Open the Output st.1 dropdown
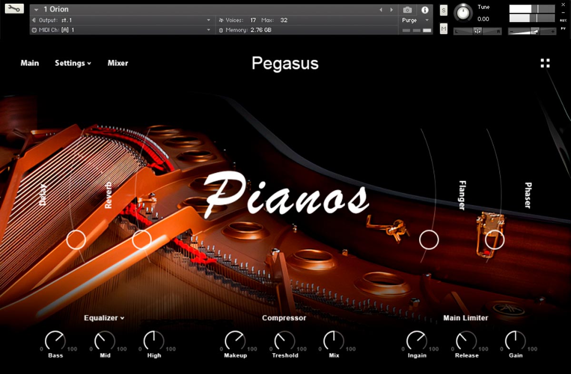This screenshot has width=571, height=374. coord(208,20)
